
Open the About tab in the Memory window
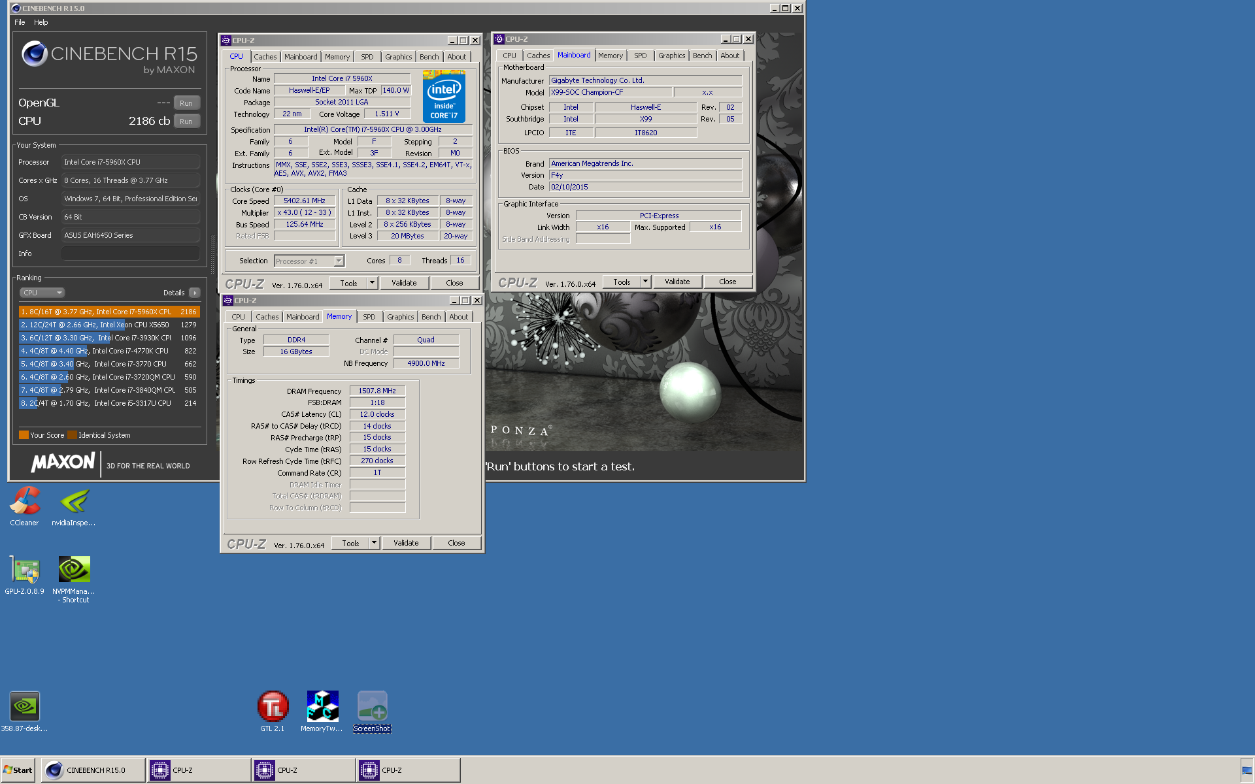(x=458, y=317)
